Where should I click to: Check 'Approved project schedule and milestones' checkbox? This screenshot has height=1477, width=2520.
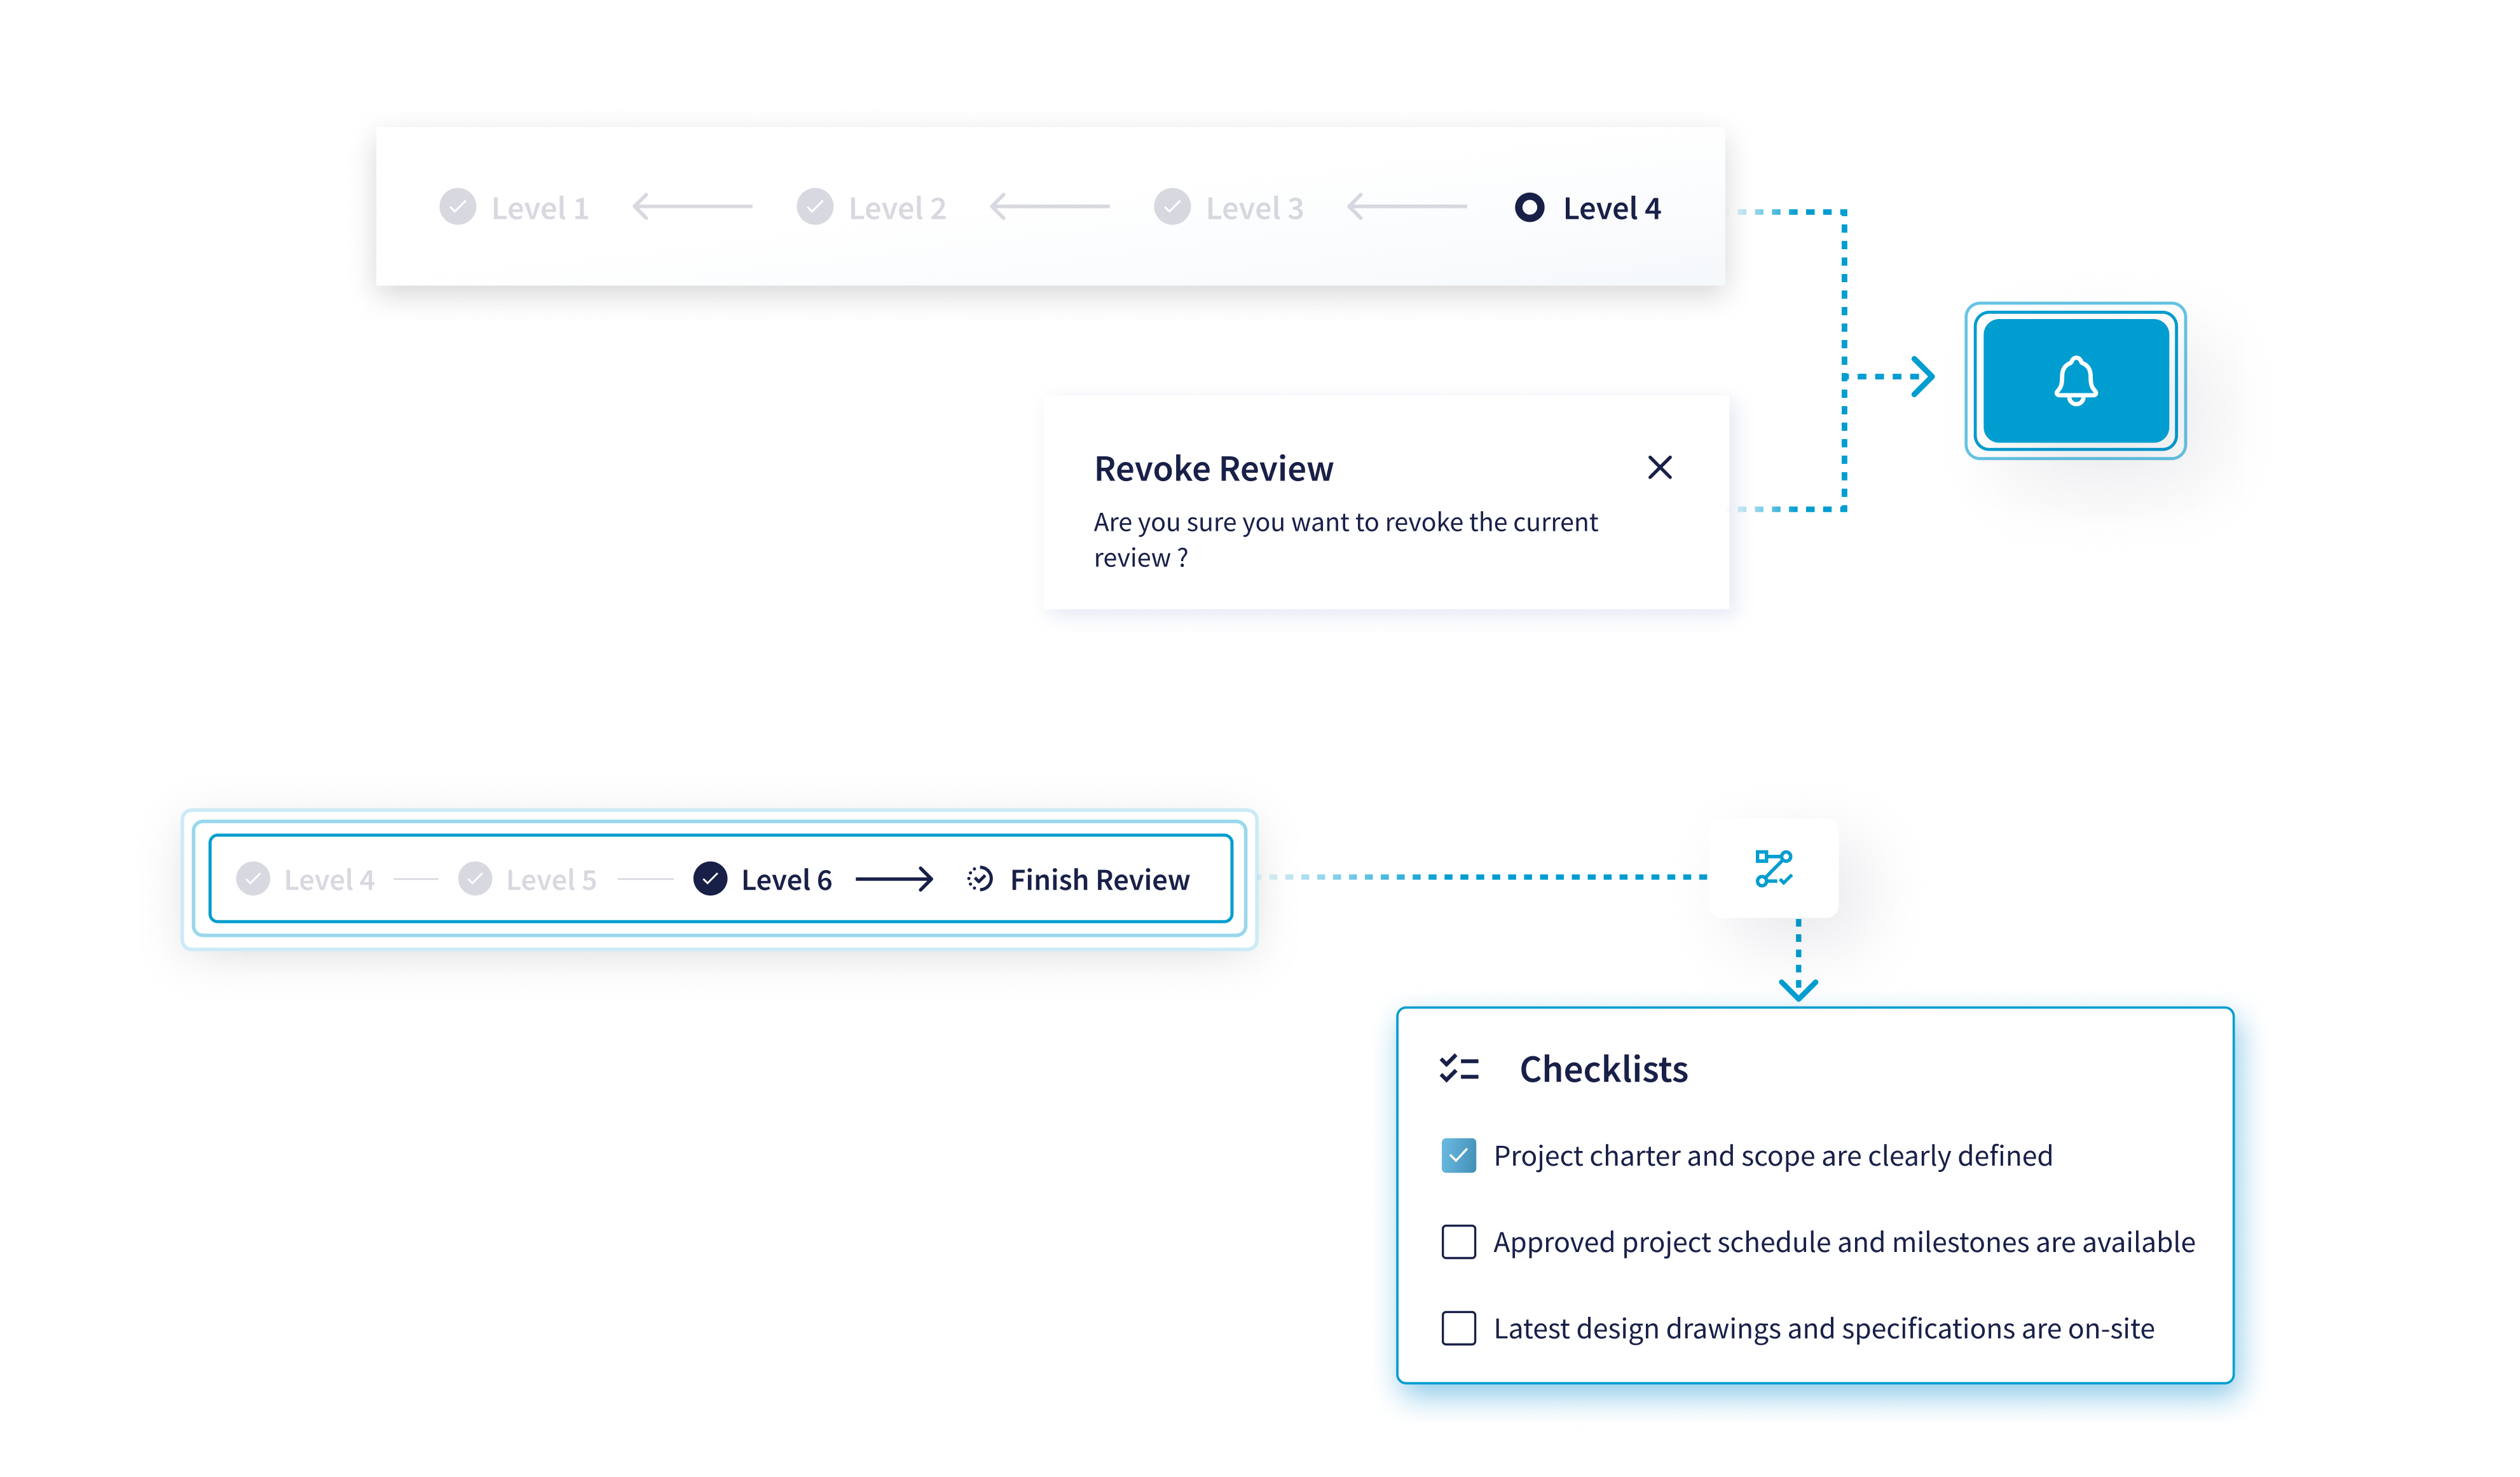point(1458,1242)
